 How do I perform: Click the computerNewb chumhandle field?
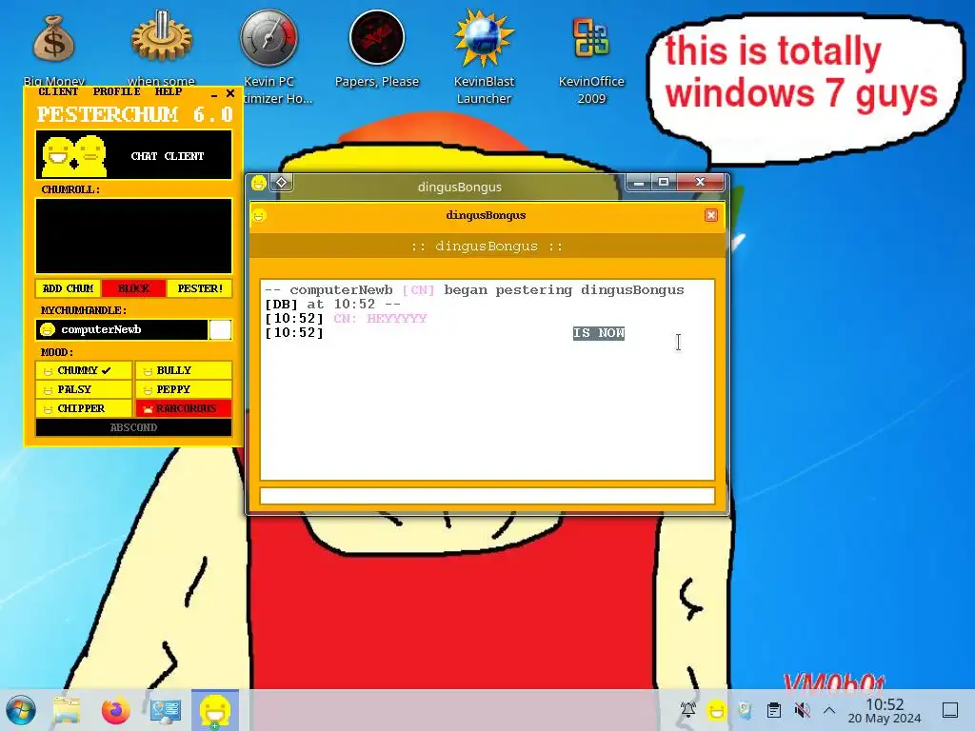click(x=122, y=329)
